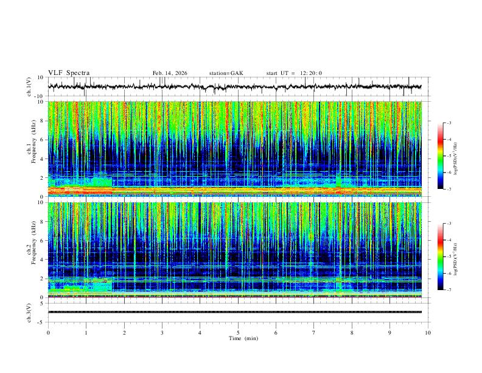Click the ch.1 spectrogram plot
482x373 pixels.
pos(234,149)
